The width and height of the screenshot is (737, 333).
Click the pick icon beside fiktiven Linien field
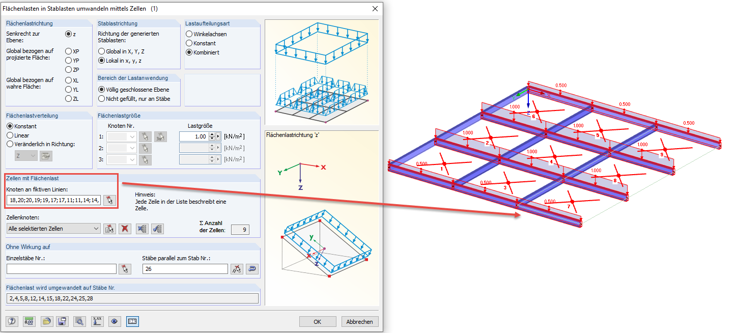pyautogui.click(x=109, y=200)
